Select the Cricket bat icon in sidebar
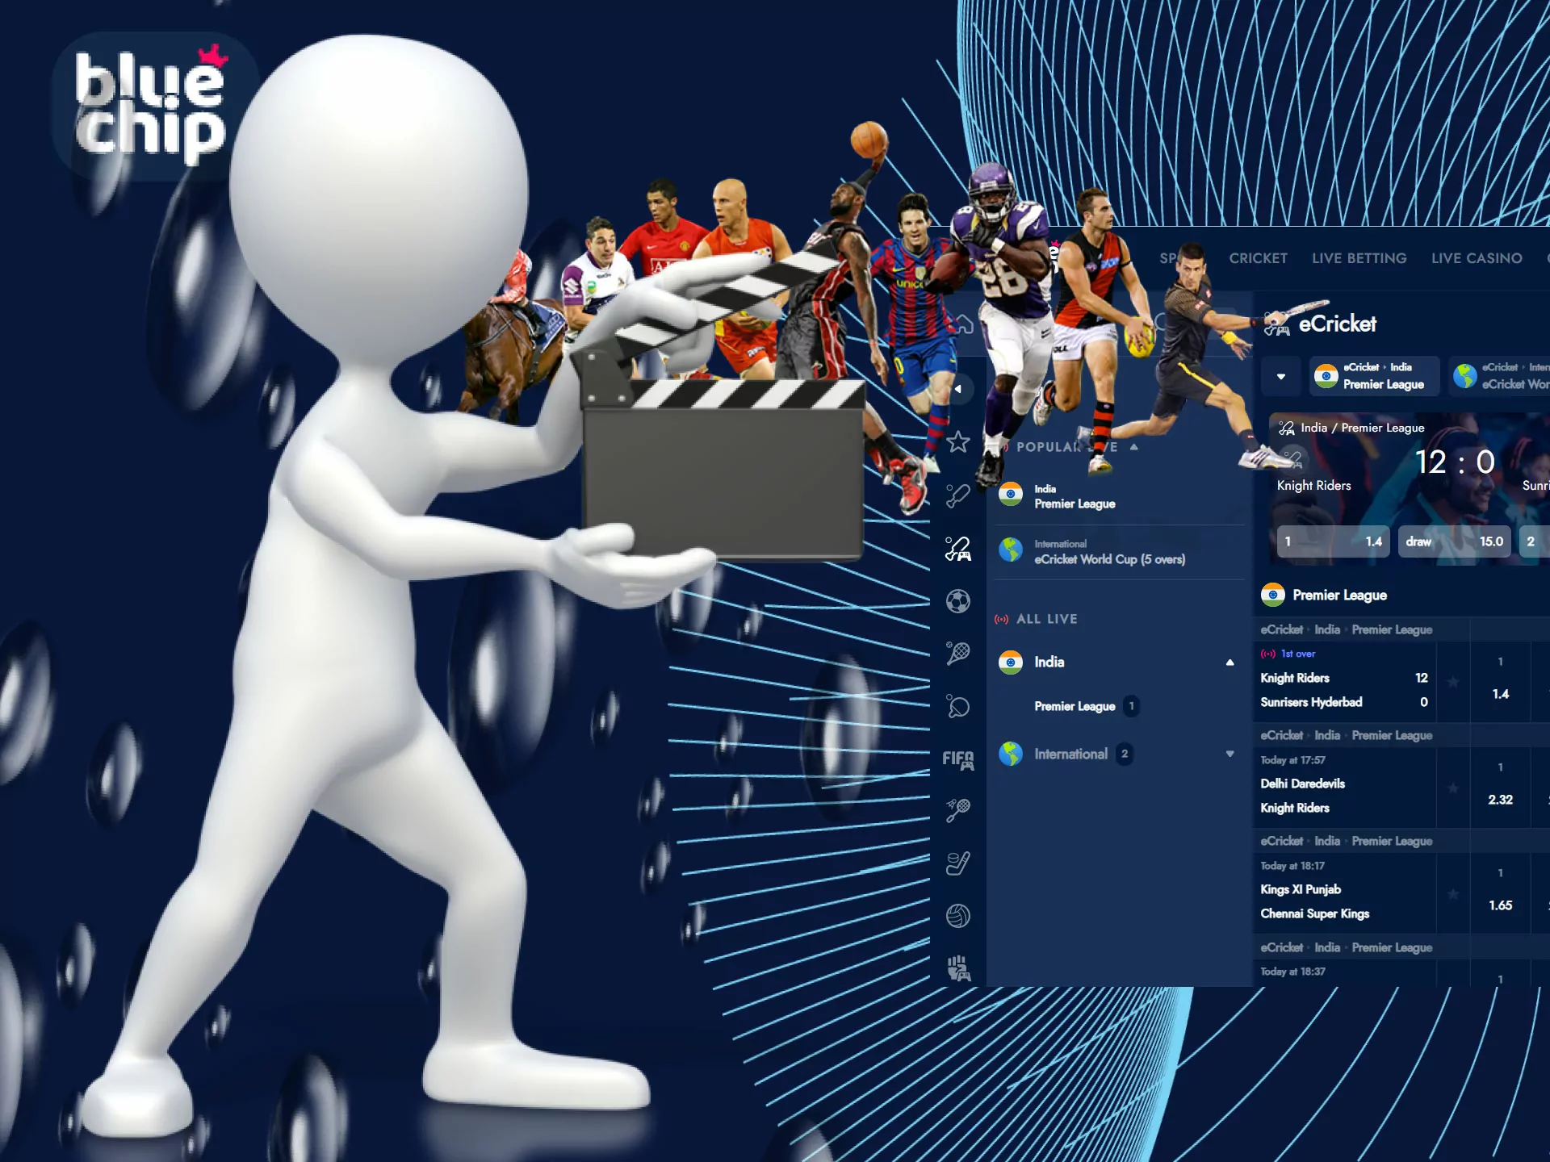The image size is (1550, 1162). 958,495
